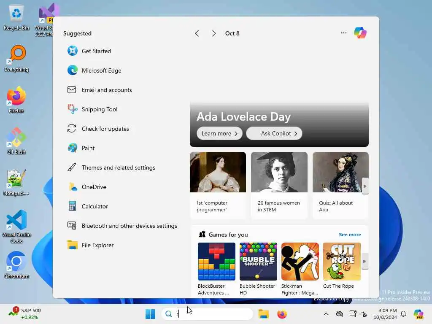The width and height of the screenshot is (432, 324).
Task: Click the Ada Lovelace Day headline
Action: (243, 117)
